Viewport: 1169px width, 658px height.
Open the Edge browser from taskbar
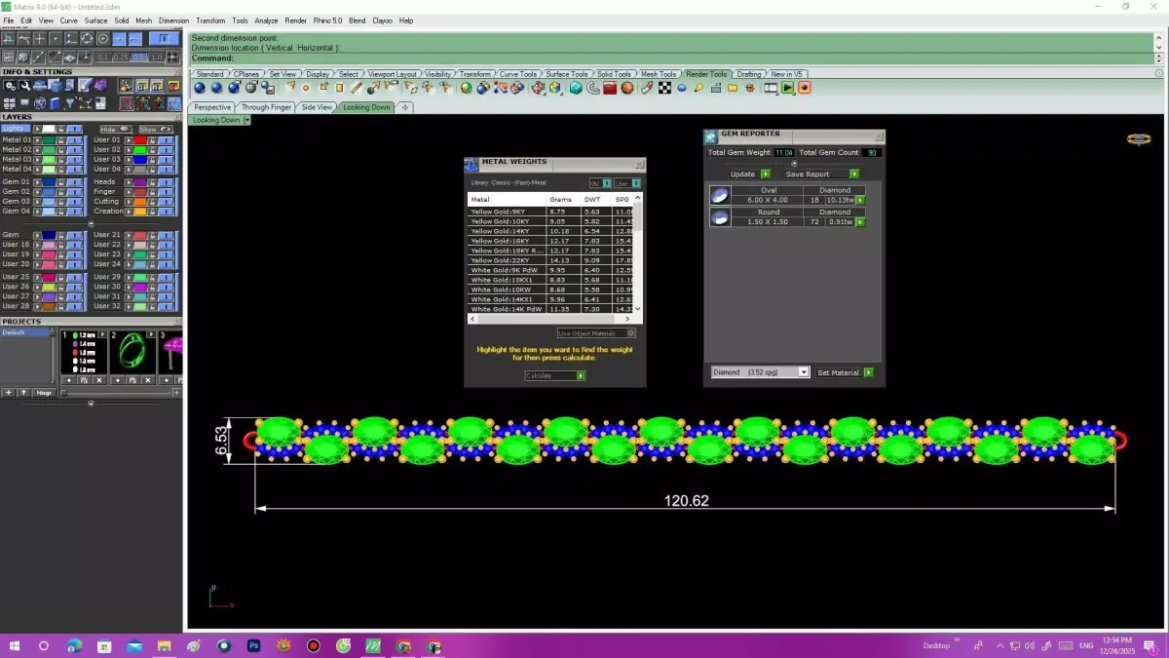75,645
